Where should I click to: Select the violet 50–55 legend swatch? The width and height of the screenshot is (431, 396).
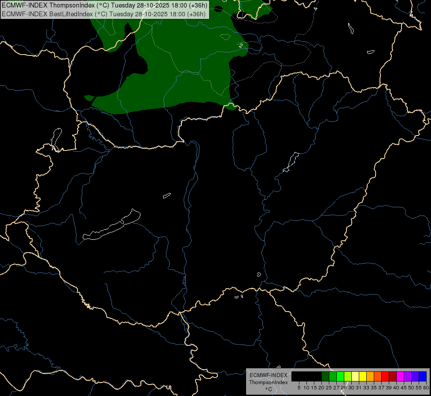tap(415, 376)
